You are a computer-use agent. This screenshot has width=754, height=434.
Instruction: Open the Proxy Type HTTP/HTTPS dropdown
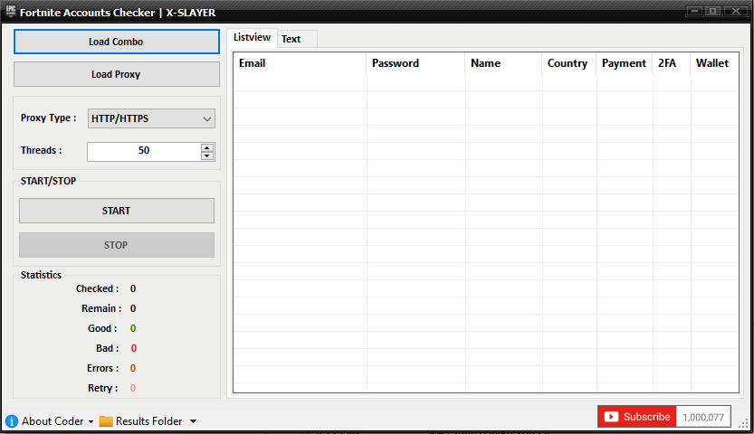tap(151, 118)
